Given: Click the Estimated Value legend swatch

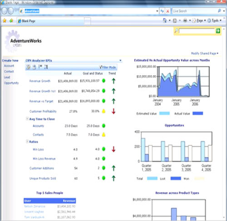Looking at the screenshot, I should [165, 113].
